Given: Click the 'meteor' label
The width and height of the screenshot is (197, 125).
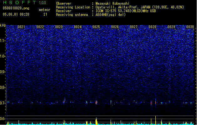Looking at the screenshot, I should point(44,10).
